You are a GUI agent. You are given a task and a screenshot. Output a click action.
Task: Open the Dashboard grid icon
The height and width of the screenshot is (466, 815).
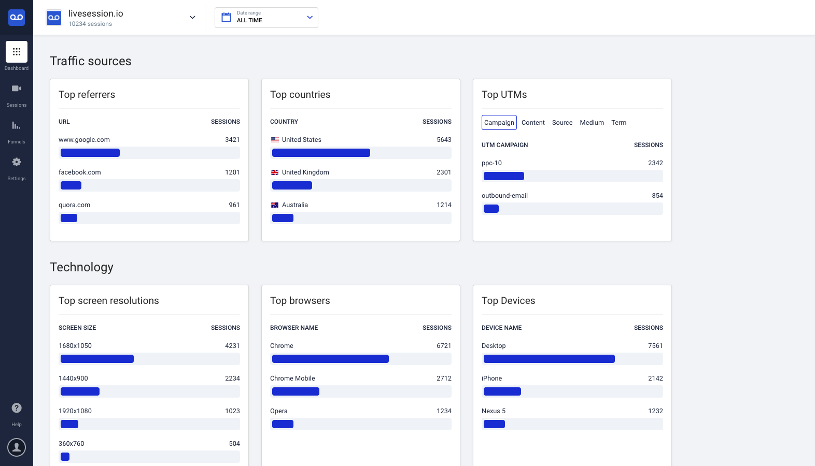point(17,52)
